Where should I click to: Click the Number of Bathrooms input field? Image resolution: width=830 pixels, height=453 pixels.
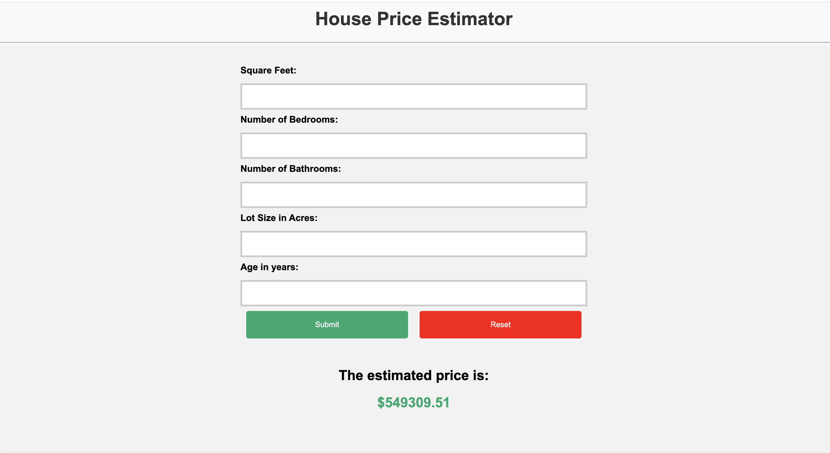pos(413,195)
